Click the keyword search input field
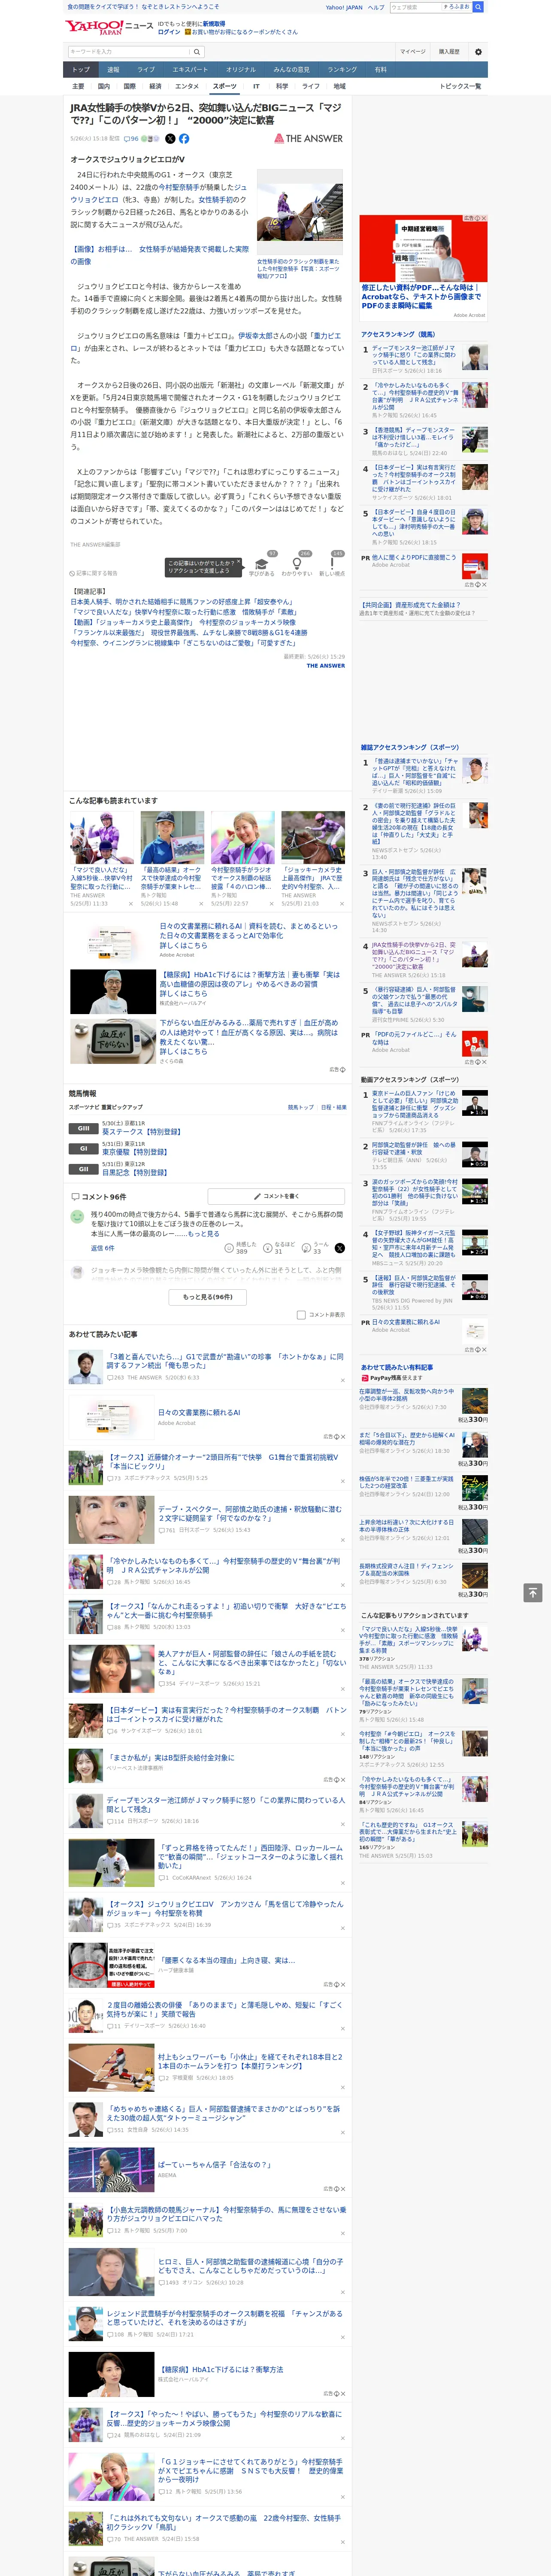 pyautogui.click(x=129, y=52)
